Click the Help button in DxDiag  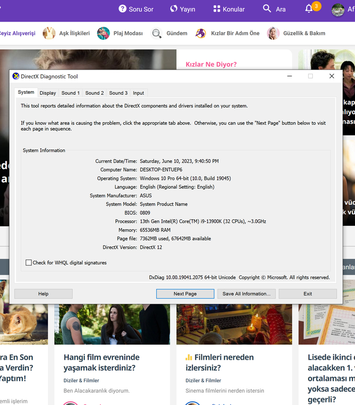43,294
